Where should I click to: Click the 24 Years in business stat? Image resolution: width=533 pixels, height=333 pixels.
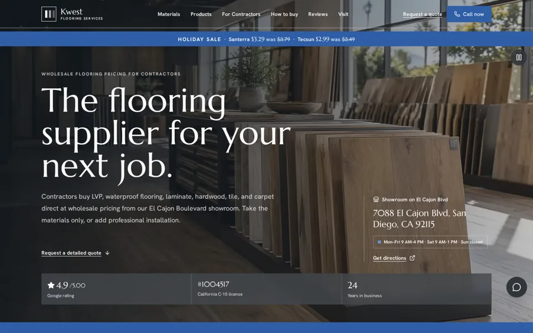point(416,289)
